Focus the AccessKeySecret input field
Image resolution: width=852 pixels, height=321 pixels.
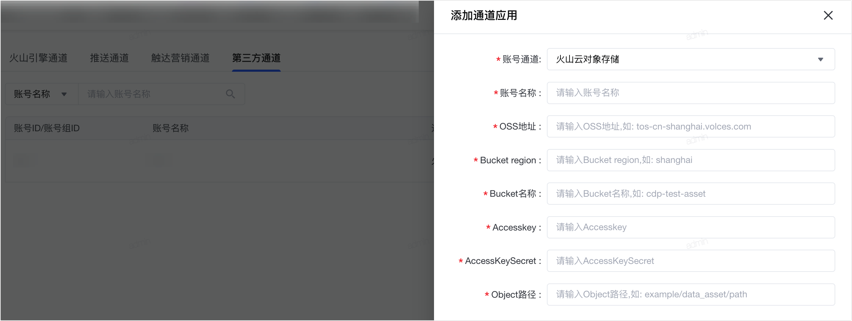[691, 261]
